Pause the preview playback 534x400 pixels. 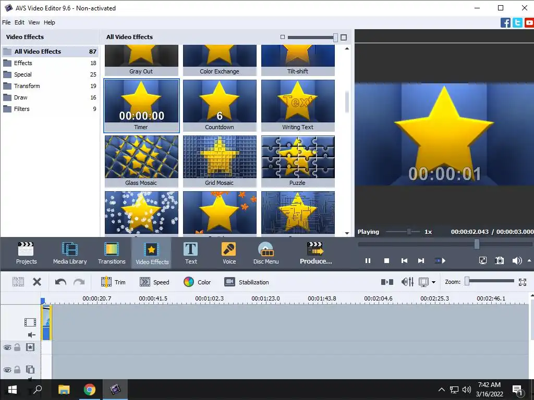[x=368, y=261]
